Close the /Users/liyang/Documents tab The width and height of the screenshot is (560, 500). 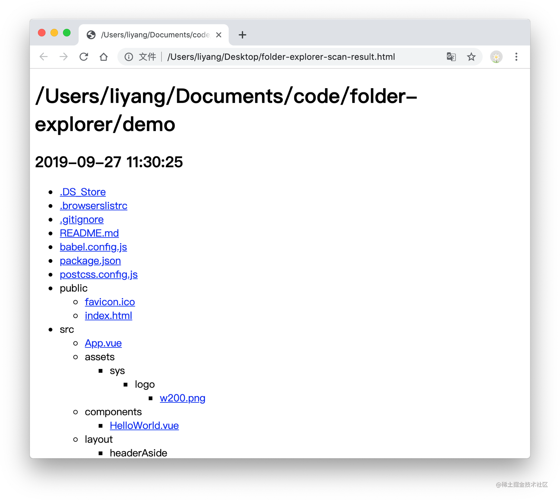219,35
